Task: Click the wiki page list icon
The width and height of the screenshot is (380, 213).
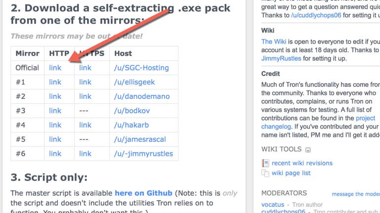Action: 265,173
